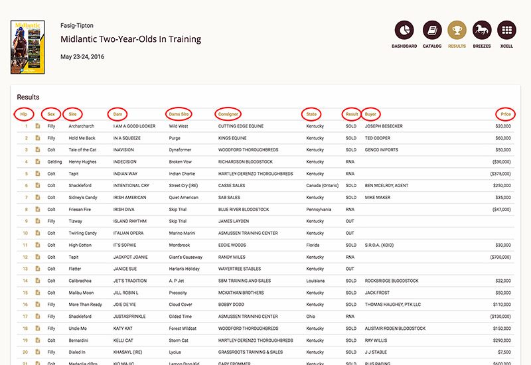Open the document icon for hip 6
Viewport: 531px width, 365px height.
tap(38, 185)
